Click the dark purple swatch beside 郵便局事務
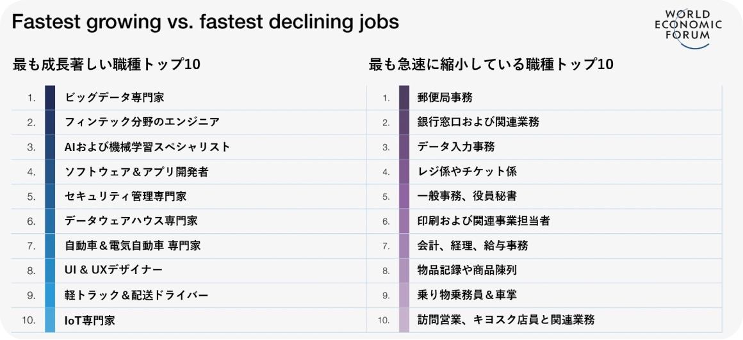 [x=404, y=97]
